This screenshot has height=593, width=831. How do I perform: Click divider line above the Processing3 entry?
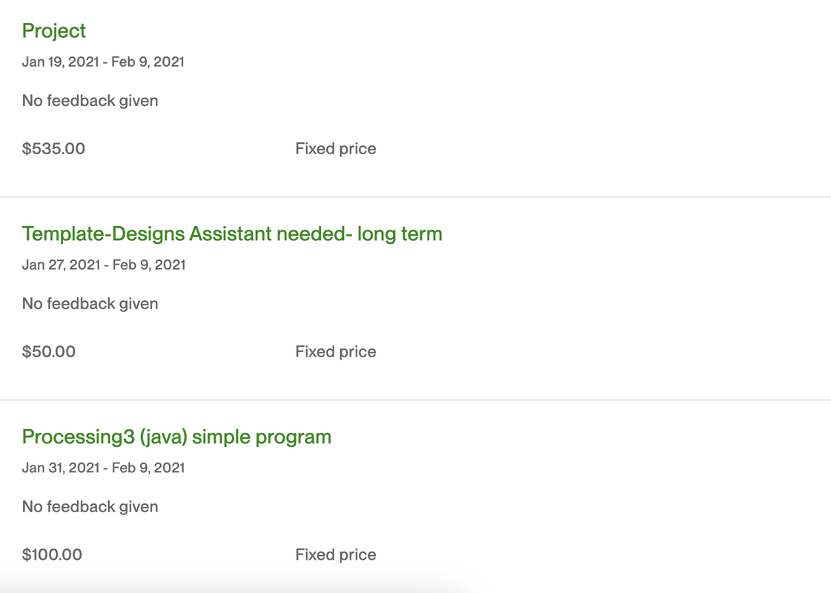click(x=415, y=400)
